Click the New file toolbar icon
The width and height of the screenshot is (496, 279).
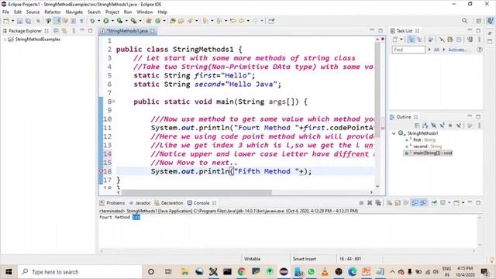point(6,21)
